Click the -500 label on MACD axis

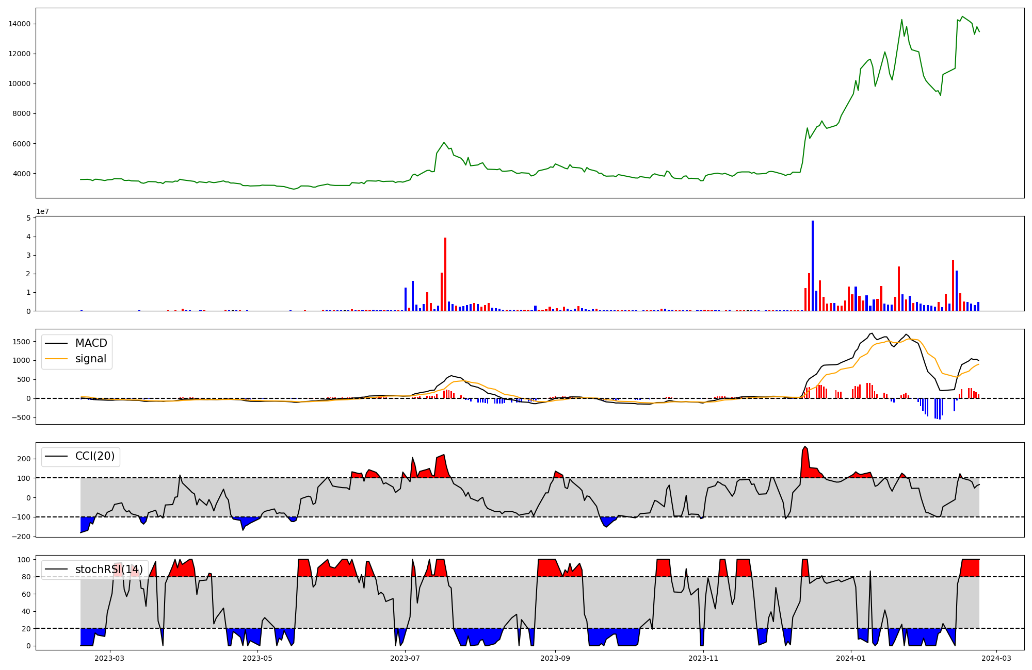21,417
